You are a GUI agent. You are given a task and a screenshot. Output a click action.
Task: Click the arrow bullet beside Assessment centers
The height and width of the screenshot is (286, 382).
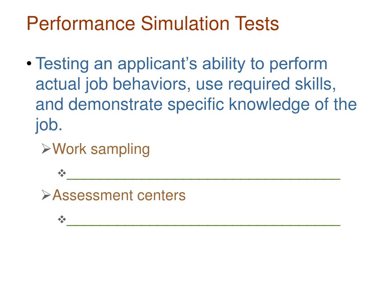coord(46,195)
